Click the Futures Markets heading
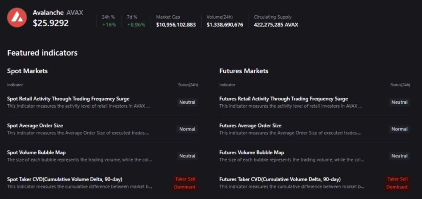422x199 pixels. pyautogui.click(x=244, y=71)
